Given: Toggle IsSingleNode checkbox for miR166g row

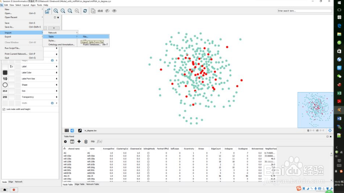Looking at the screenshot, I should pyautogui.click(x=148, y=167).
